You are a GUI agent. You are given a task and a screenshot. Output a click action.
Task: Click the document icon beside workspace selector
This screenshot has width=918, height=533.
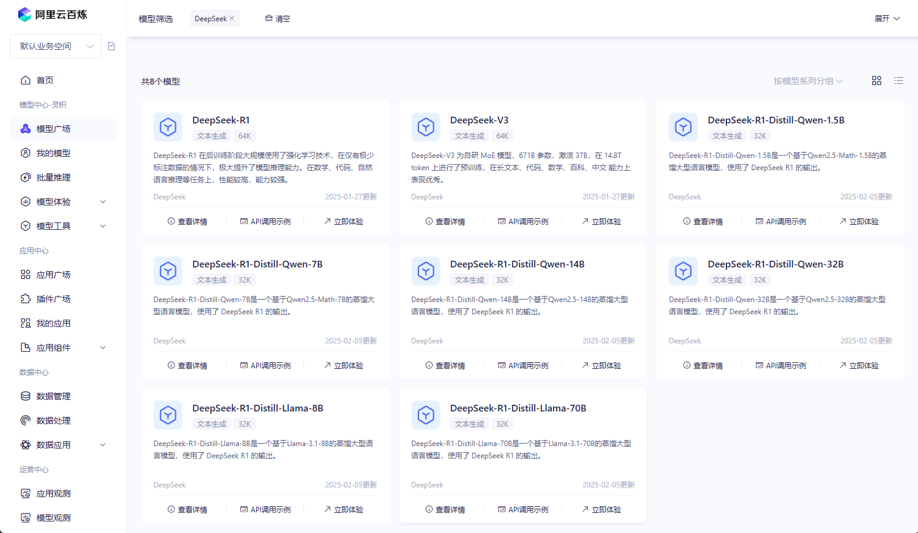111,46
